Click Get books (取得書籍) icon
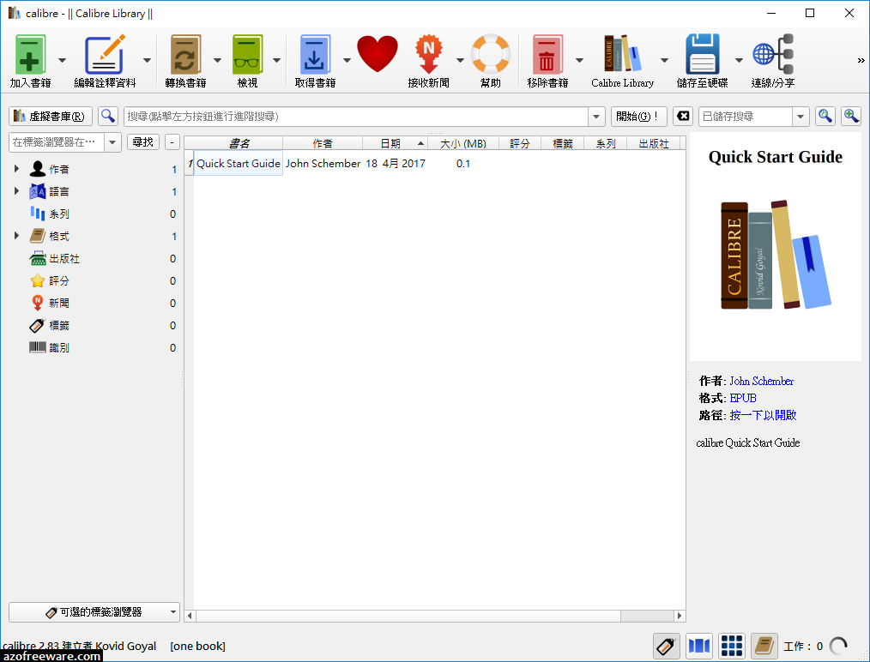This screenshot has width=870, height=662. (315, 54)
